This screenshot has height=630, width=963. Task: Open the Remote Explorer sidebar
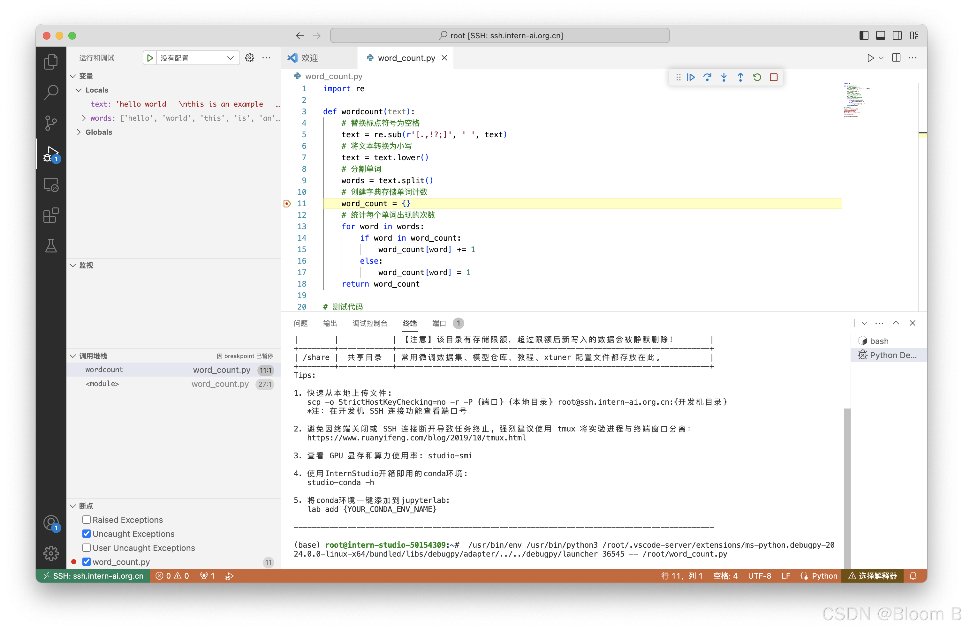tap(51, 185)
